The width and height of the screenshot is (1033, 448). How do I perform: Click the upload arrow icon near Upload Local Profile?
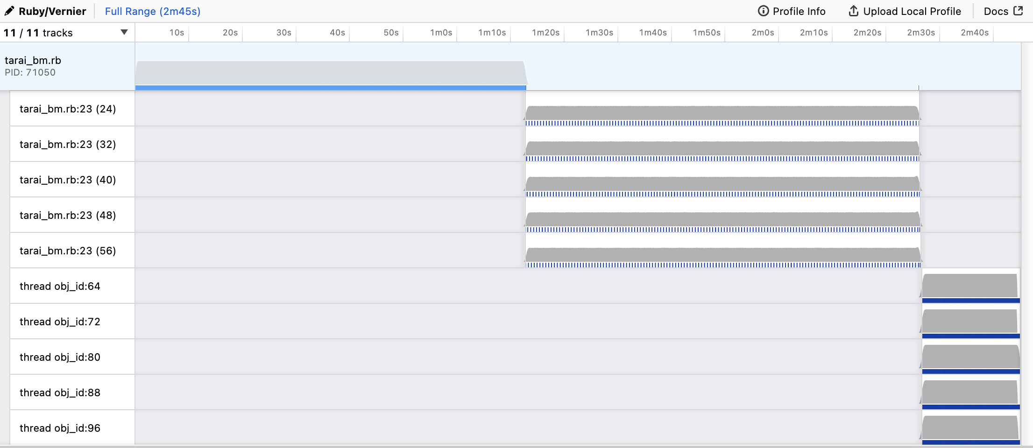tap(853, 11)
